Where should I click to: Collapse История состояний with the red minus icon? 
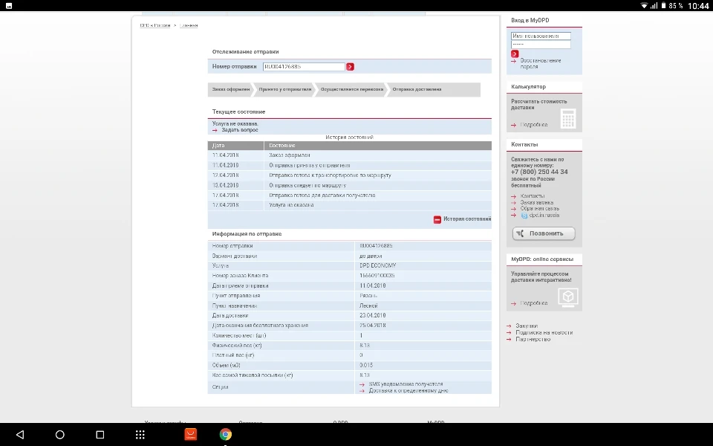437,219
